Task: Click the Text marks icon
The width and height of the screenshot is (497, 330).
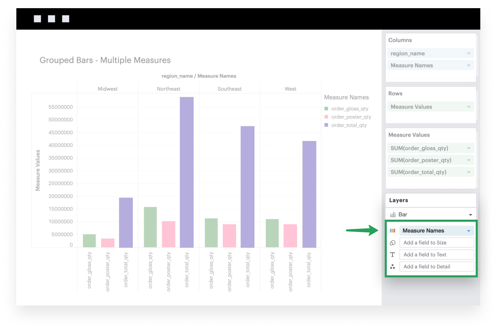Action: pos(392,255)
